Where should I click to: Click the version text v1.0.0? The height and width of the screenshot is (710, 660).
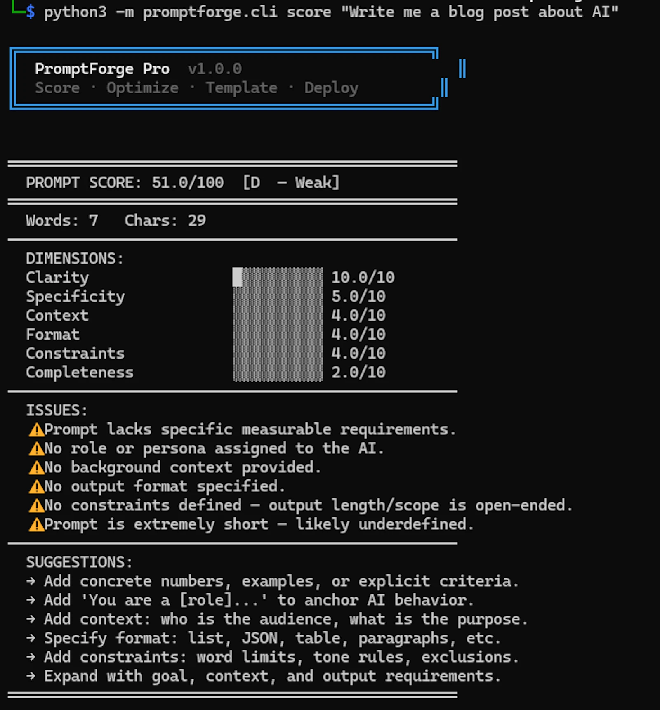click(x=215, y=69)
